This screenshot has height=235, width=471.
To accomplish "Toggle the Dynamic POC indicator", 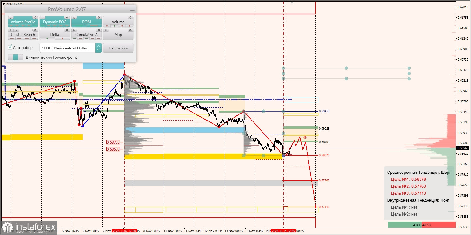I will pos(55,22).
